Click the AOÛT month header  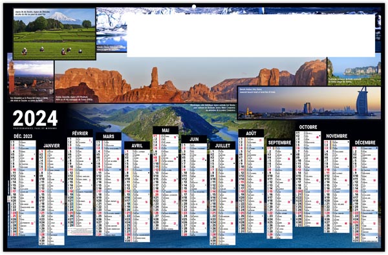click(251, 134)
